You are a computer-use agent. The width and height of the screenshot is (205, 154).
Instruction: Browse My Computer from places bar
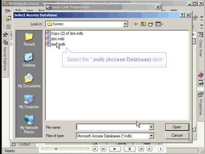click(x=29, y=101)
